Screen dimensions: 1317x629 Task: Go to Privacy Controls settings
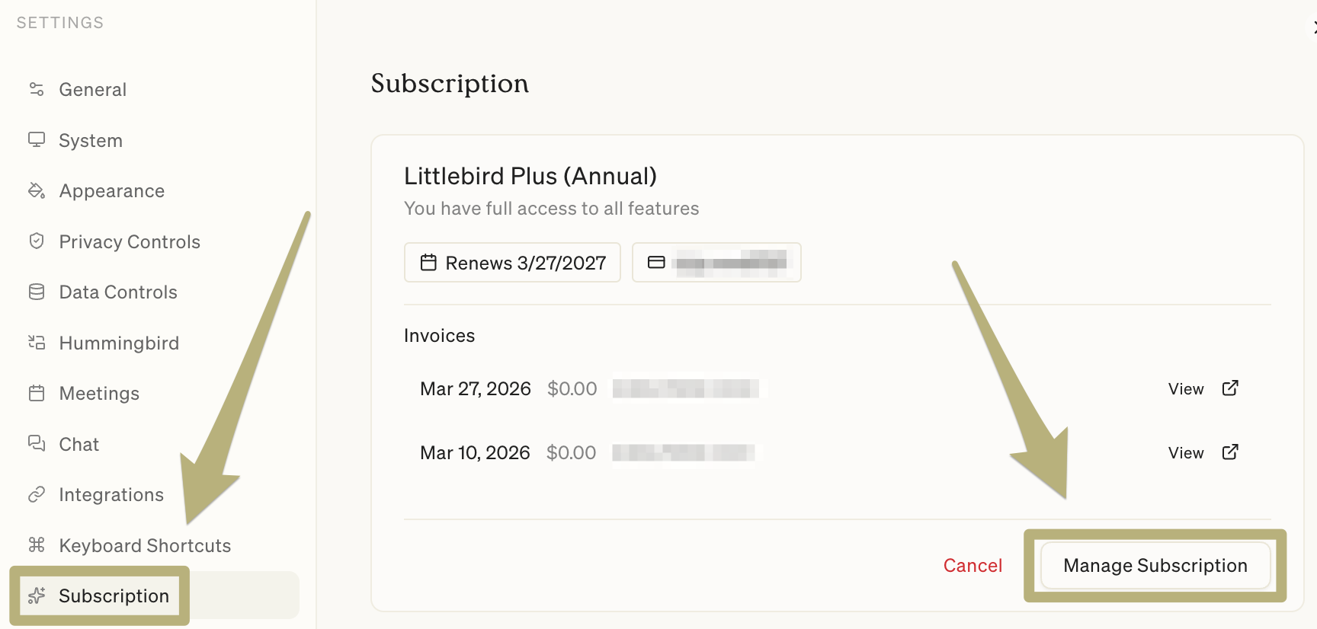130,242
